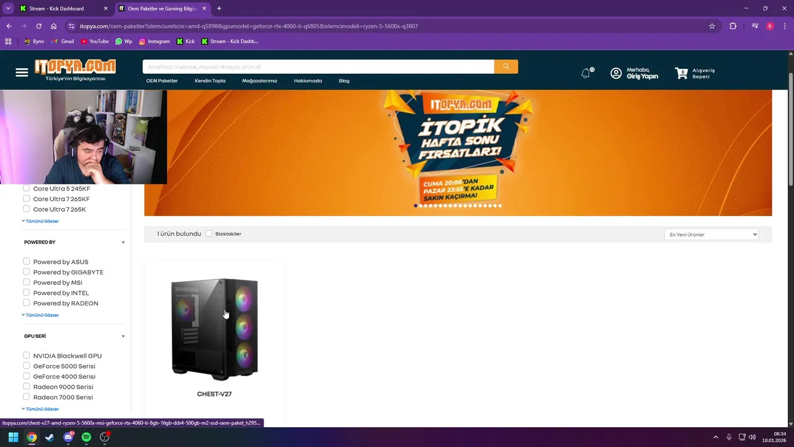Reload the page with refresh icon

[x=38, y=26]
